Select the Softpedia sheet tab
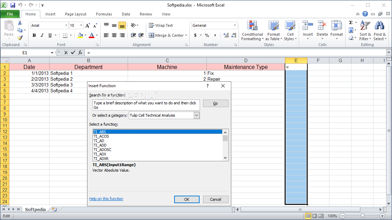The image size is (392, 220). (35, 209)
